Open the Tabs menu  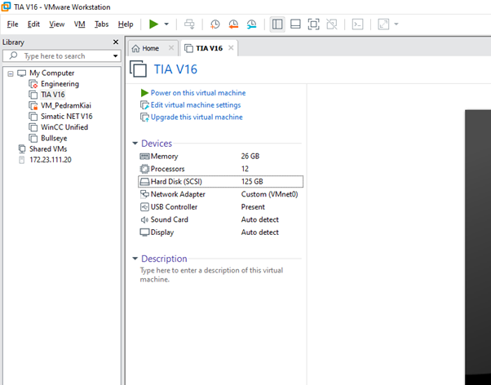(x=101, y=24)
